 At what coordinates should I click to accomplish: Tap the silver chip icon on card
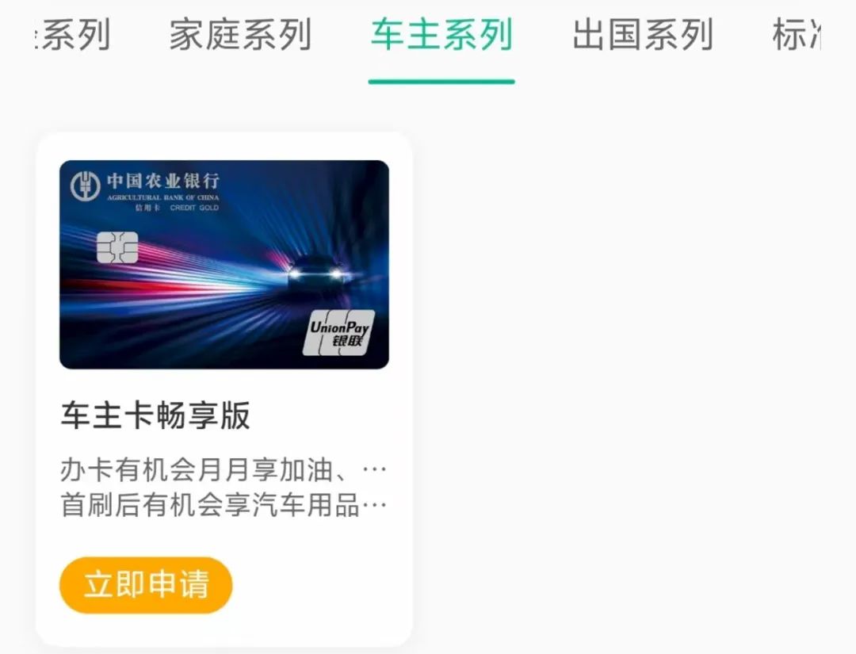coord(117,247)
